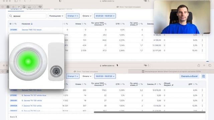Open new tab with plus in lower window

click(204, 65)
